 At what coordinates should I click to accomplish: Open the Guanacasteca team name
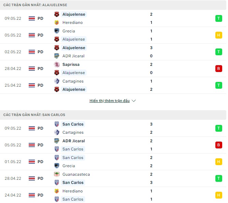pos(76,174)
